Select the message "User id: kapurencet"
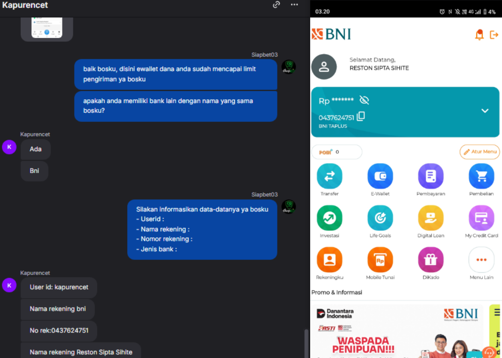The height and width of the screenshot is (358, 502). 59,287
